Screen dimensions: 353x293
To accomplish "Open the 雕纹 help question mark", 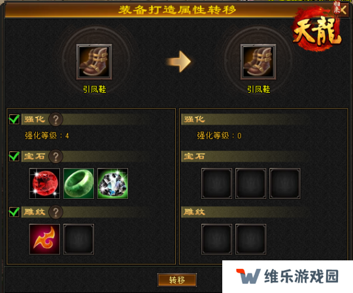I will click(56, 212).
